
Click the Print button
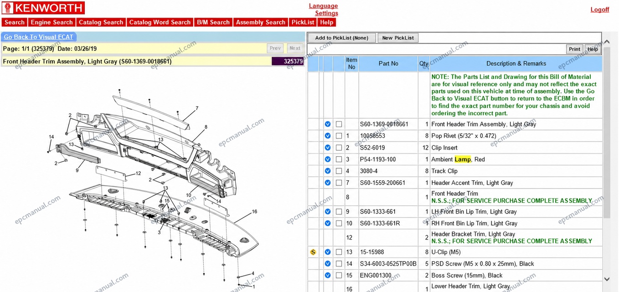tap(575, 49)
